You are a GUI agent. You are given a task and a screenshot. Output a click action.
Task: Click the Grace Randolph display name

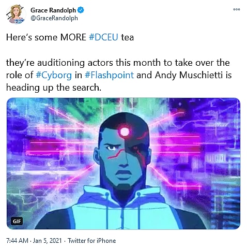pos(53,10)
